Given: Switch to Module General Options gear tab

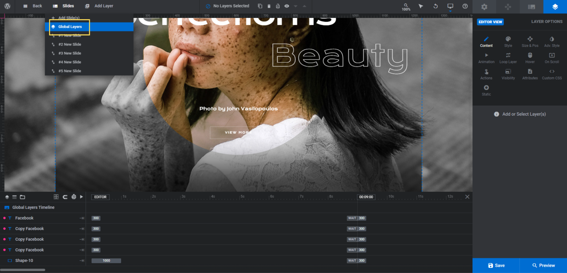Looking at the screenshot, I should 484,7.
